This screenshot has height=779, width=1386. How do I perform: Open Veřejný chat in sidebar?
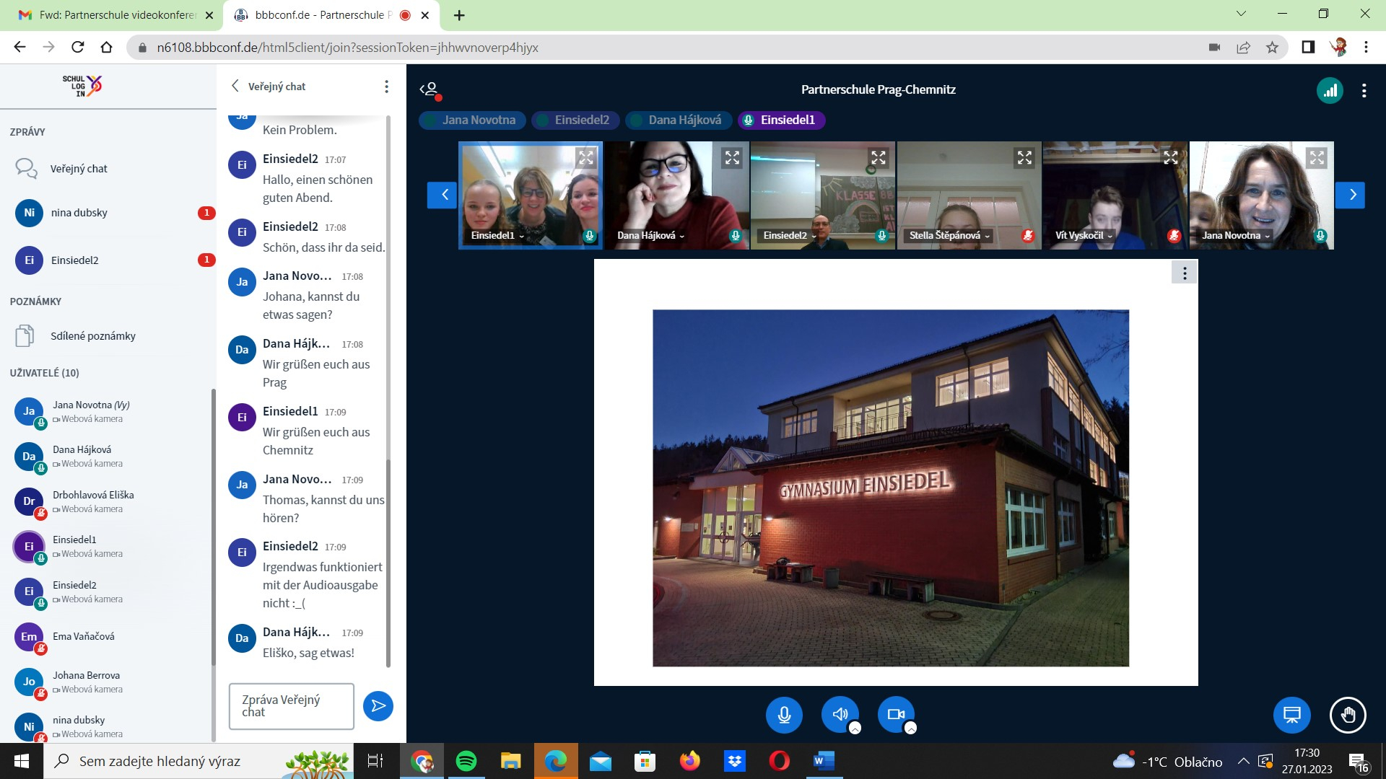click(108, 169)
